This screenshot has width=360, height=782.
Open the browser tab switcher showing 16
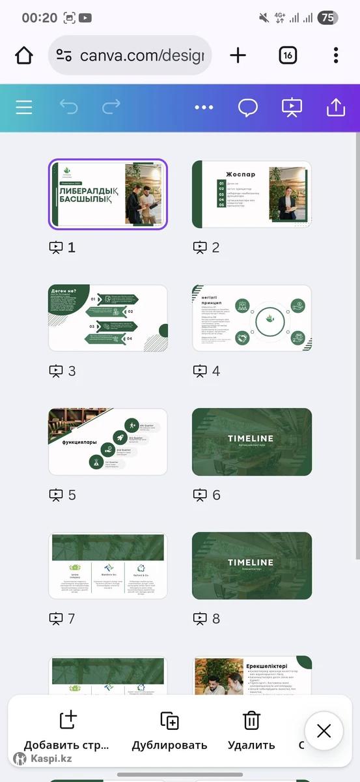click(x=288, y=55)
